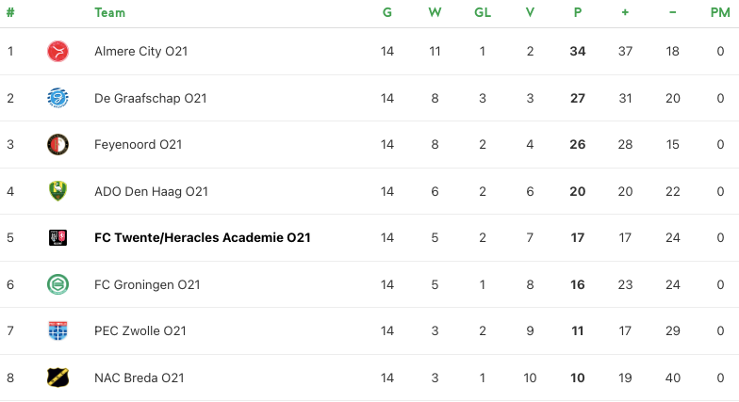Click the PEC Zwolle O21 team name
Screen dimensions: 739x402
[x=140, y=331]
